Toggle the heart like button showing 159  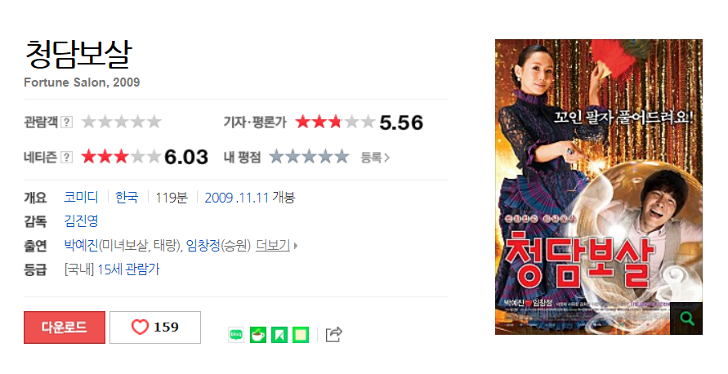pyautogui.click(x=155, y=327)
